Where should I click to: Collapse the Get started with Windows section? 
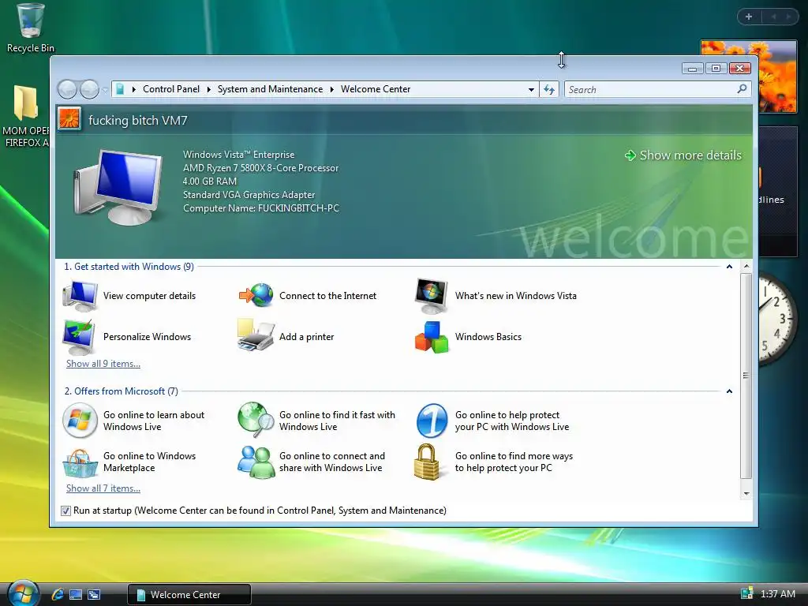(729, 267)
